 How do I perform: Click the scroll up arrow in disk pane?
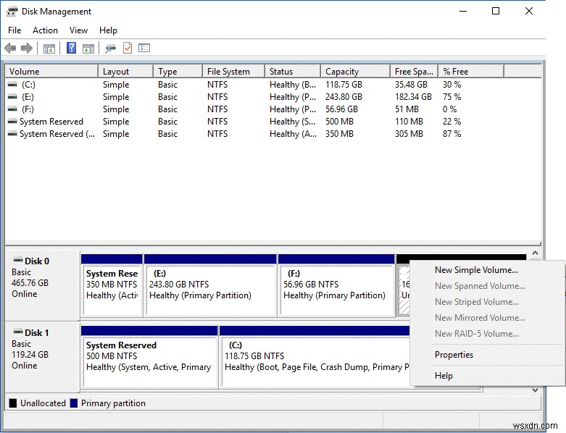pos(536,253)
